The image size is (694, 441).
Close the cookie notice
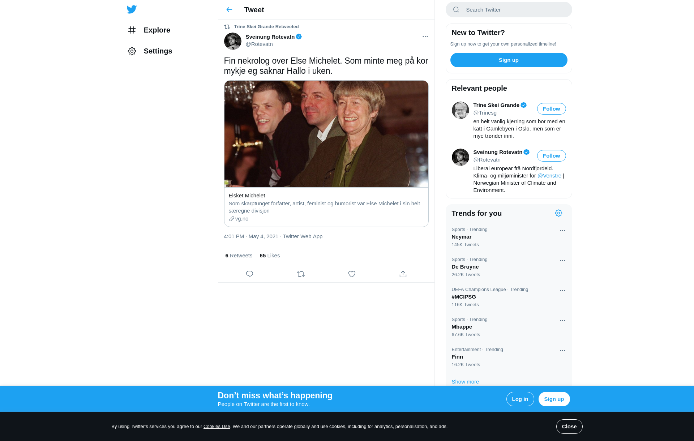point(569,427)
